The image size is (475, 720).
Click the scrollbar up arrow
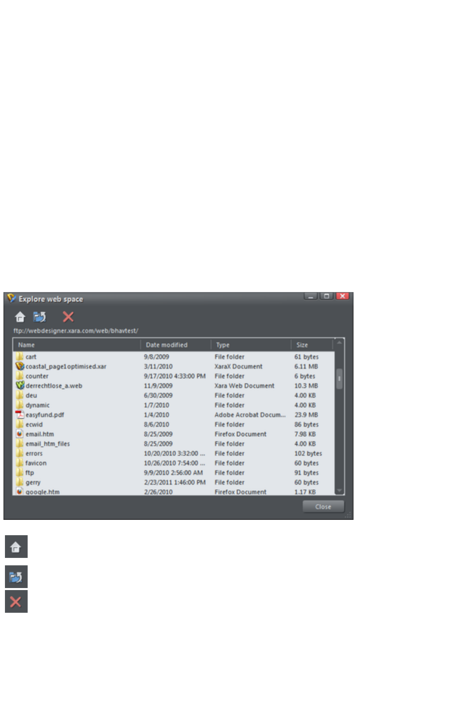coord(339,343)
